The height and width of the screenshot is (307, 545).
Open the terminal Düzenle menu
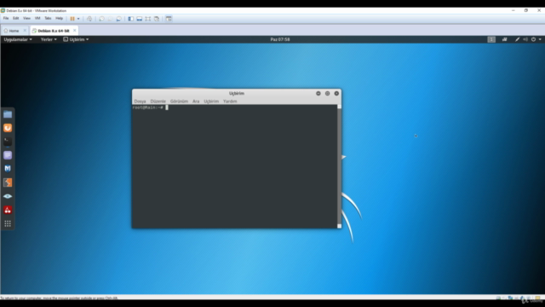tap(158, 101)
